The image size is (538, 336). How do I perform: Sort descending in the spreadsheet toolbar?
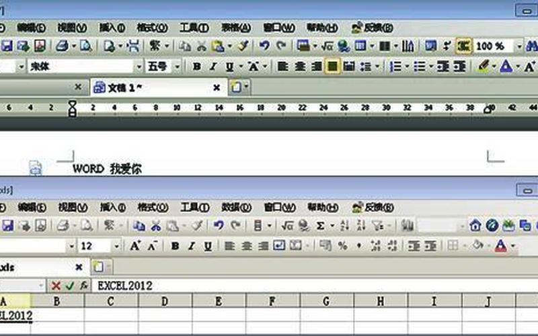(360, 226)
